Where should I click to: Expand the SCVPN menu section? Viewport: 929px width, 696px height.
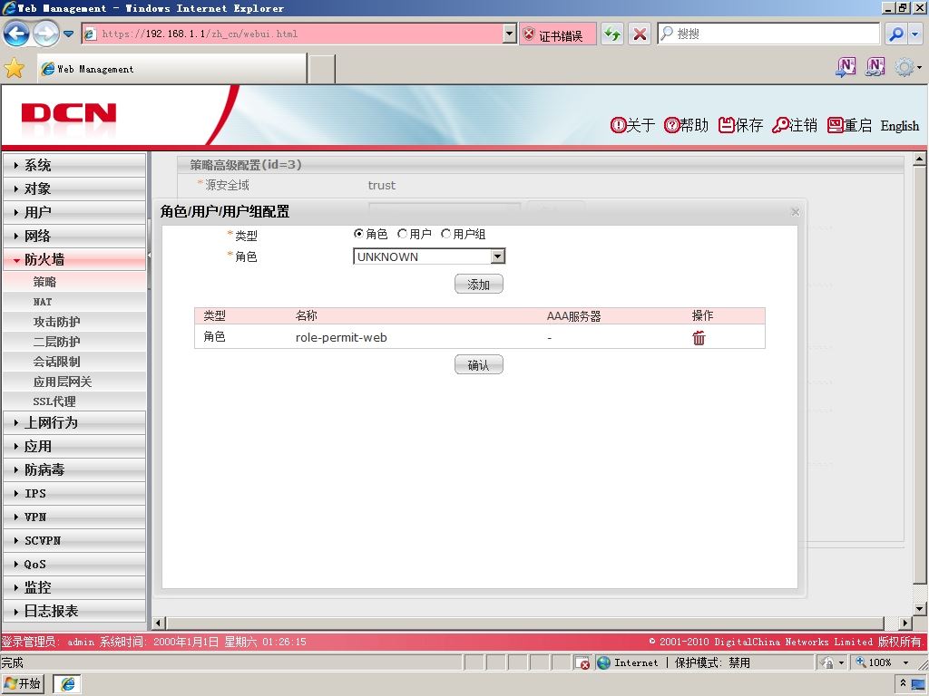coord(74,540)
